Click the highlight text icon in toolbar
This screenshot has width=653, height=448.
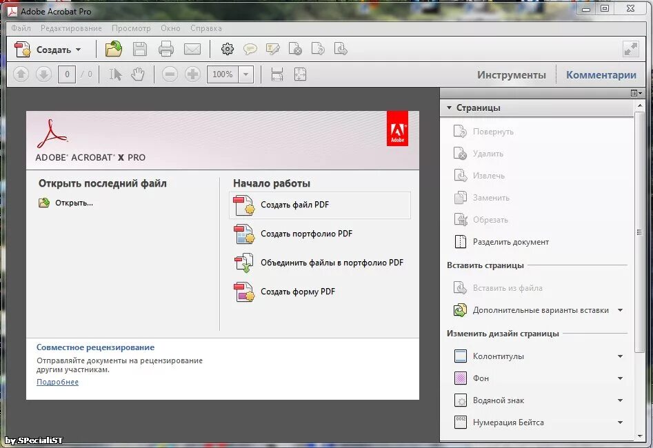pos(273,49)
